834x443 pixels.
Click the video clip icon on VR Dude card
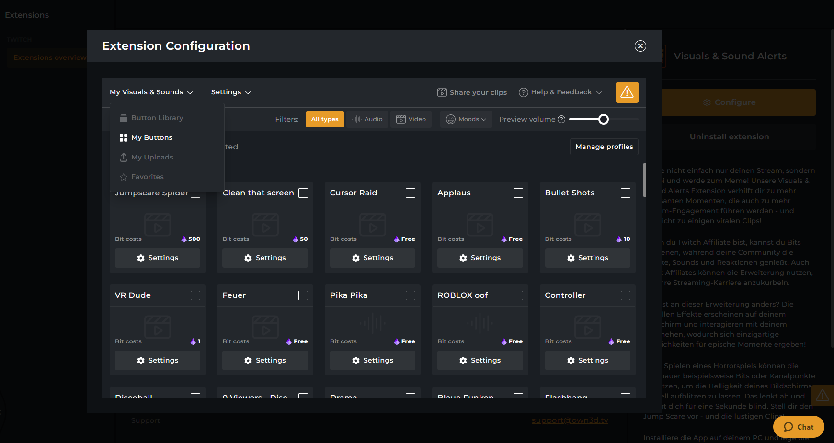(158, 327)
